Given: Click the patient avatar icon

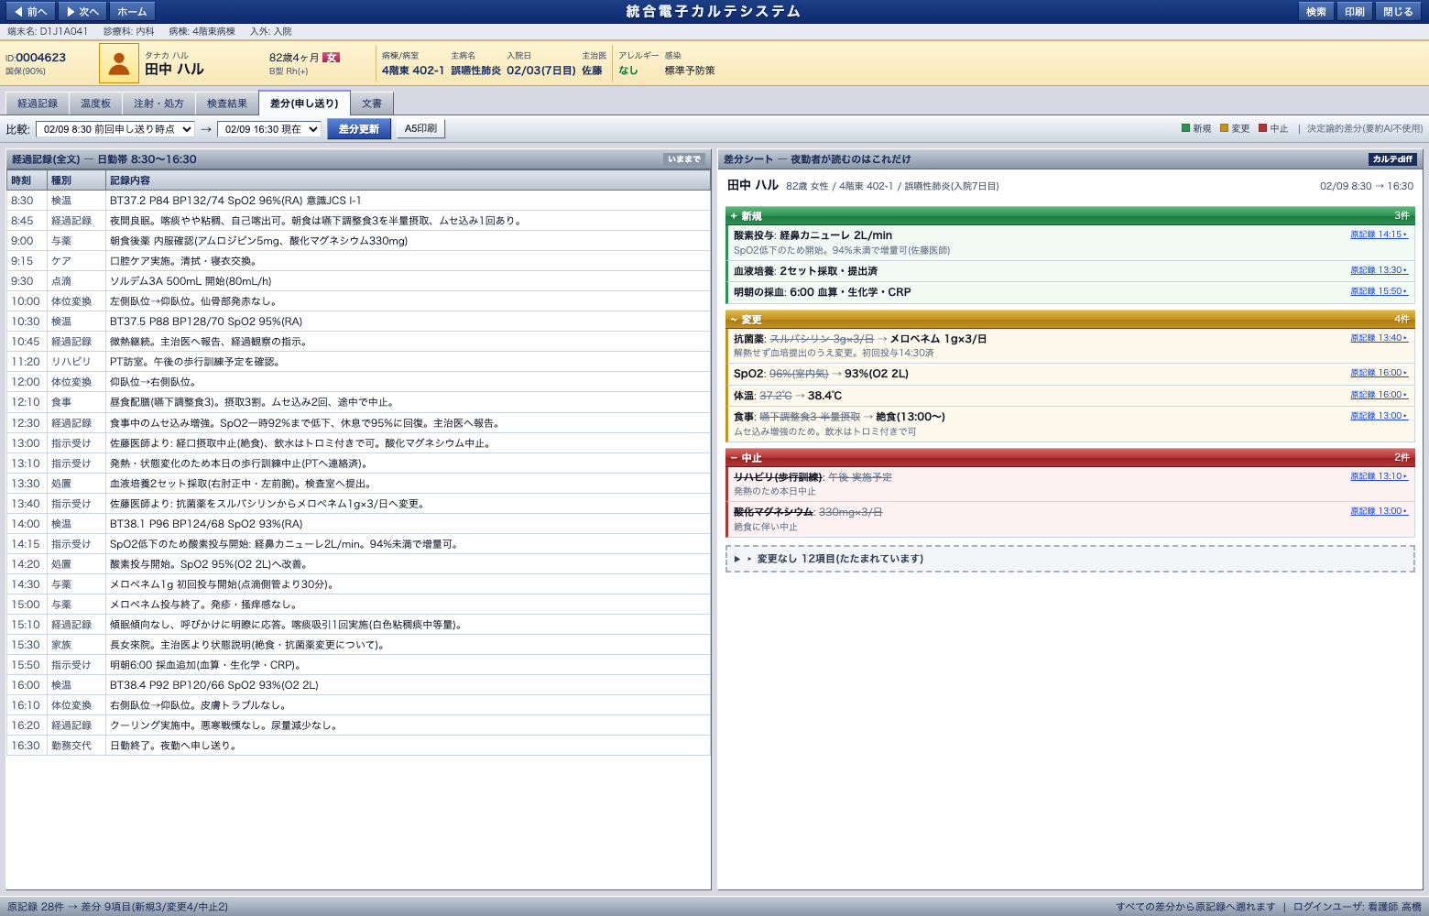Looking at the screenshot, I should tap(119, 63).
